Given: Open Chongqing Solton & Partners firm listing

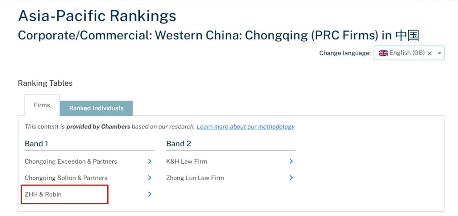Looking at the screenshot, I should pos(66,178).
